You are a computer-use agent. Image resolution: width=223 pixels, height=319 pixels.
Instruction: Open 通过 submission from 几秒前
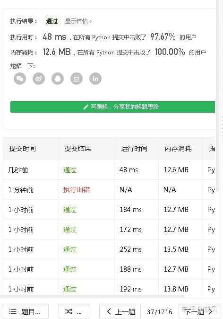pyautogui.click(x=69, y=170)
